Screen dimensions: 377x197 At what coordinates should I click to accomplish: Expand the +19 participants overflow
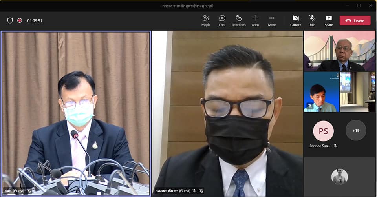point(355,130)
